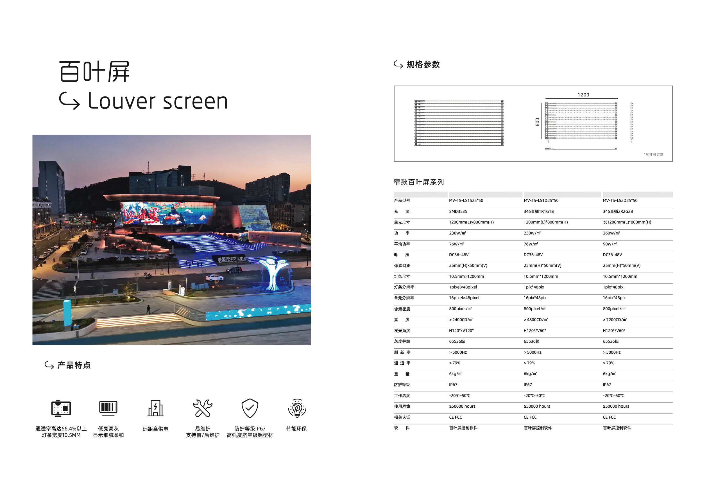Viewport: 707px width, 483px height.
Task: Click the low-brightness high-gray display icon
Action: coord(108,408)
